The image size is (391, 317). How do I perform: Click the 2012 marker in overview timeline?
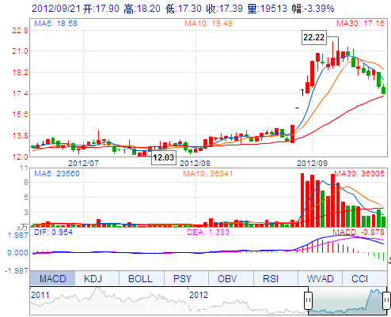[199, 295]
